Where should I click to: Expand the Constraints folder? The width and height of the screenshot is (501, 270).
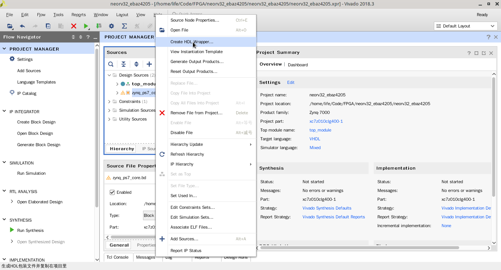click(109, 101)
